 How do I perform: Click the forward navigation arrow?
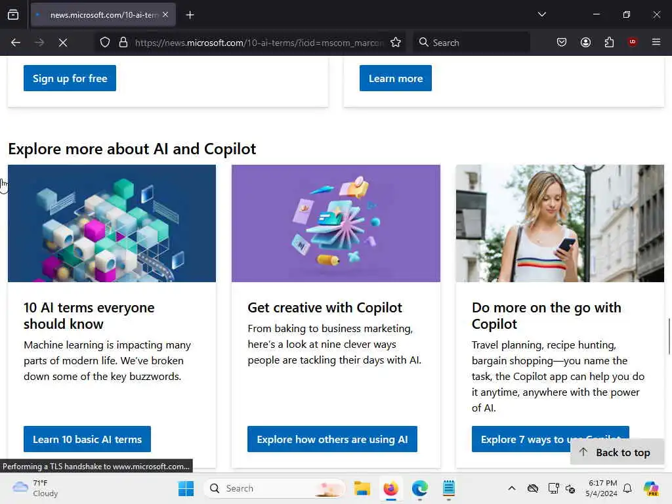[x=39, y=43]
